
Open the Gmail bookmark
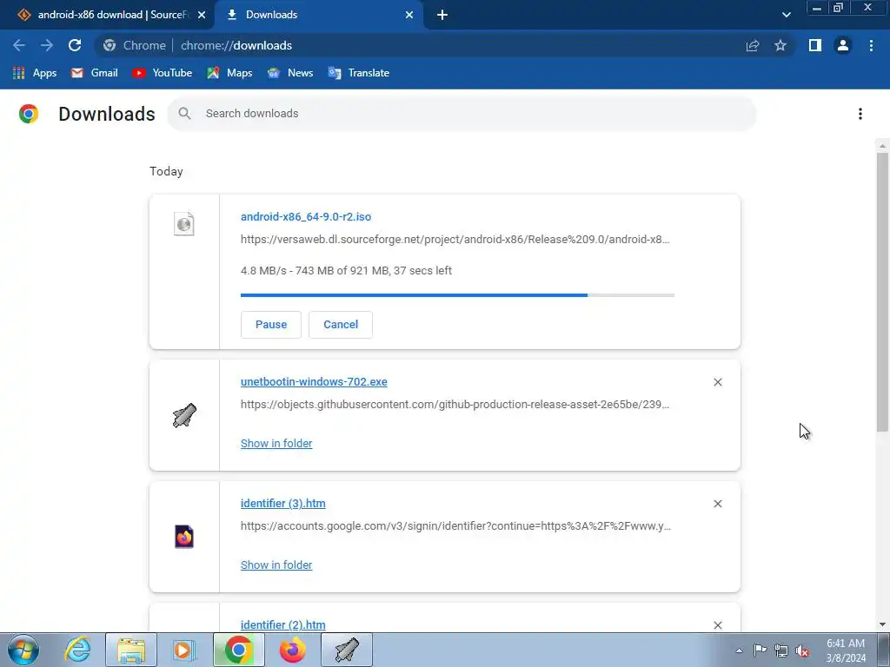(94, 73)
